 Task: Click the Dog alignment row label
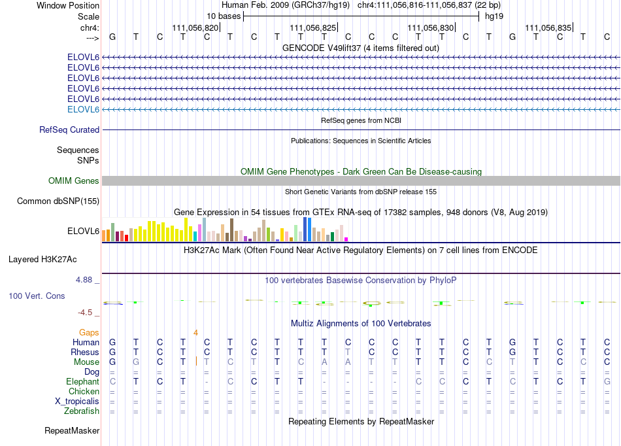[92, 371]
